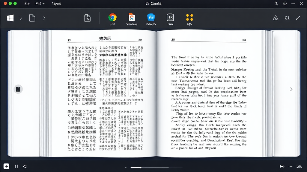Open the File menu in the title bar

[27, 4]
